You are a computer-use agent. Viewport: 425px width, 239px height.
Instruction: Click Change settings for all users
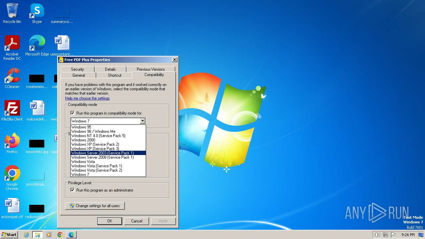[x=95, y=206]
